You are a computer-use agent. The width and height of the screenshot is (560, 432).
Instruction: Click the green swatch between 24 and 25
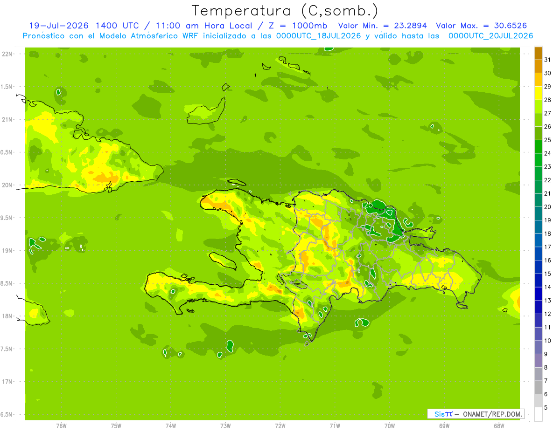coord(538,147)
